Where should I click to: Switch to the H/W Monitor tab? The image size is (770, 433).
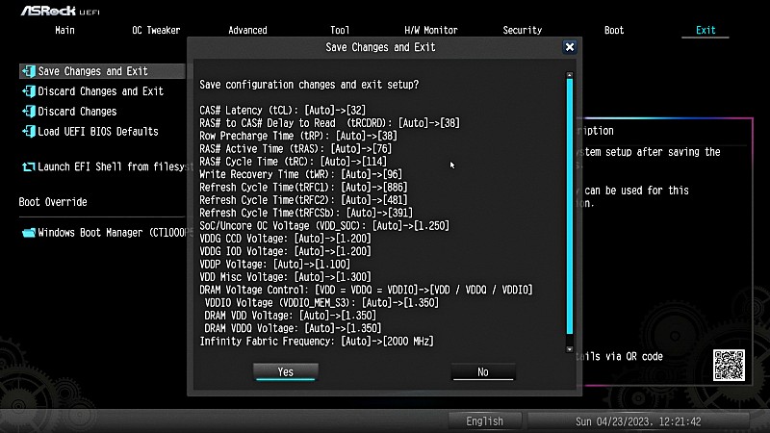point(430,30)
